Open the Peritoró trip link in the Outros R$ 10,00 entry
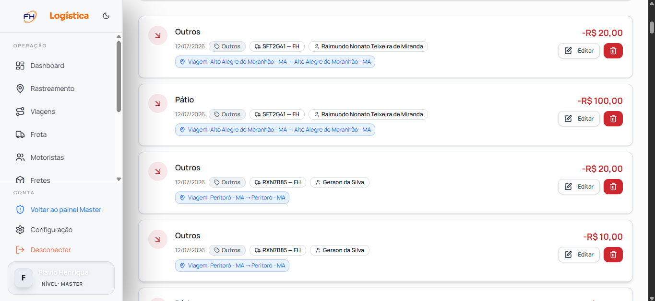This screenshot has width=655, height=301. tap(232, 266)
